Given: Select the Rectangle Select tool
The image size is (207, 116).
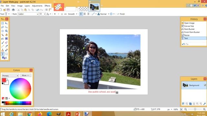Looking at the screenshot, I should (3, 23).
